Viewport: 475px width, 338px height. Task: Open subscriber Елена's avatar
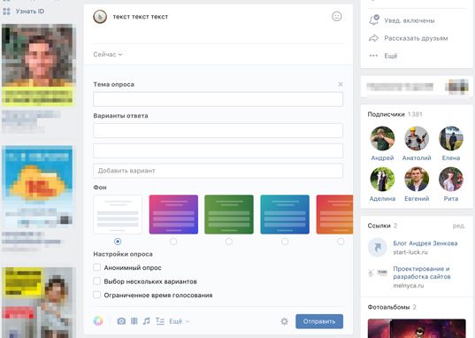[451, 139]
